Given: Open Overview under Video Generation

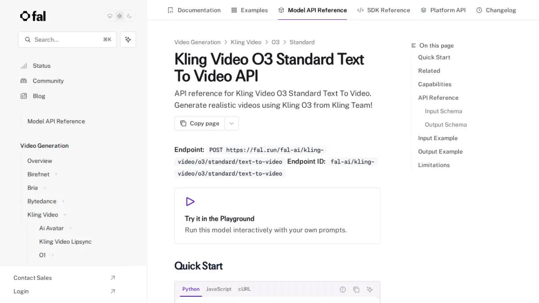Looking at the screenshot, I should [40, 161].
